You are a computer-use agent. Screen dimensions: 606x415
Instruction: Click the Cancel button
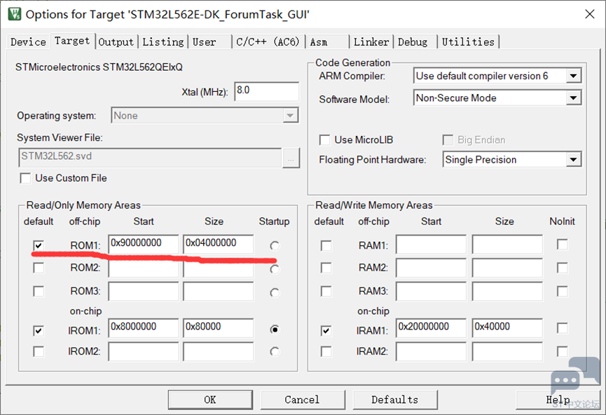pos(302,400)
